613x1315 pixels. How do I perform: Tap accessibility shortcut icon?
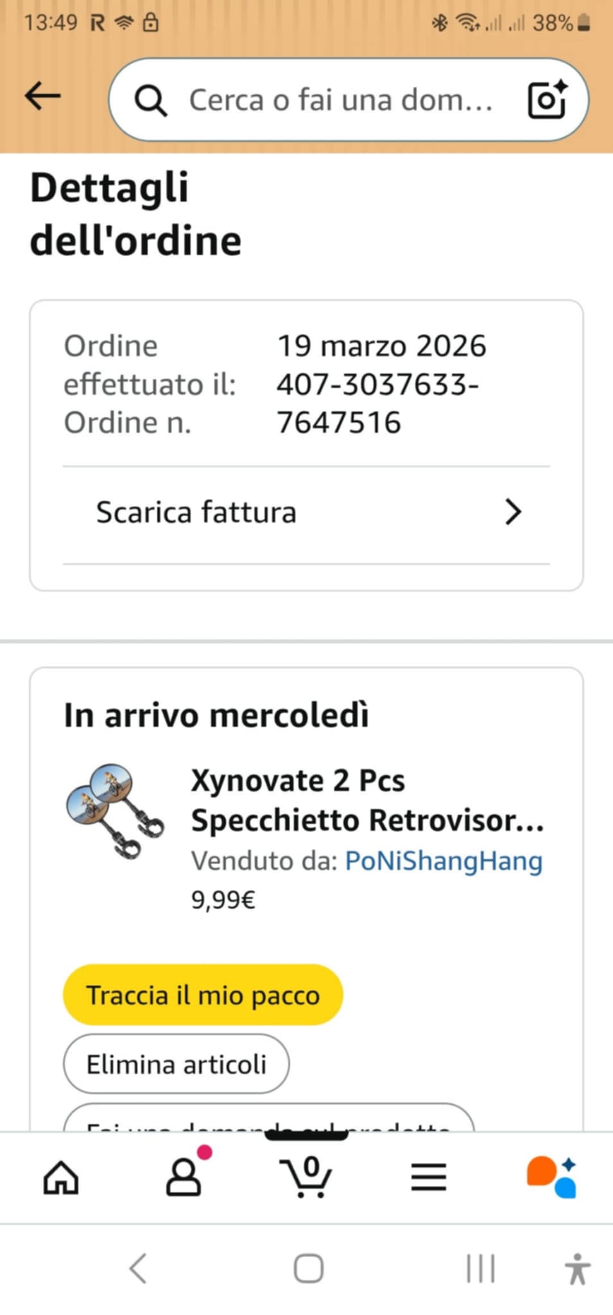click(577, 1269)
